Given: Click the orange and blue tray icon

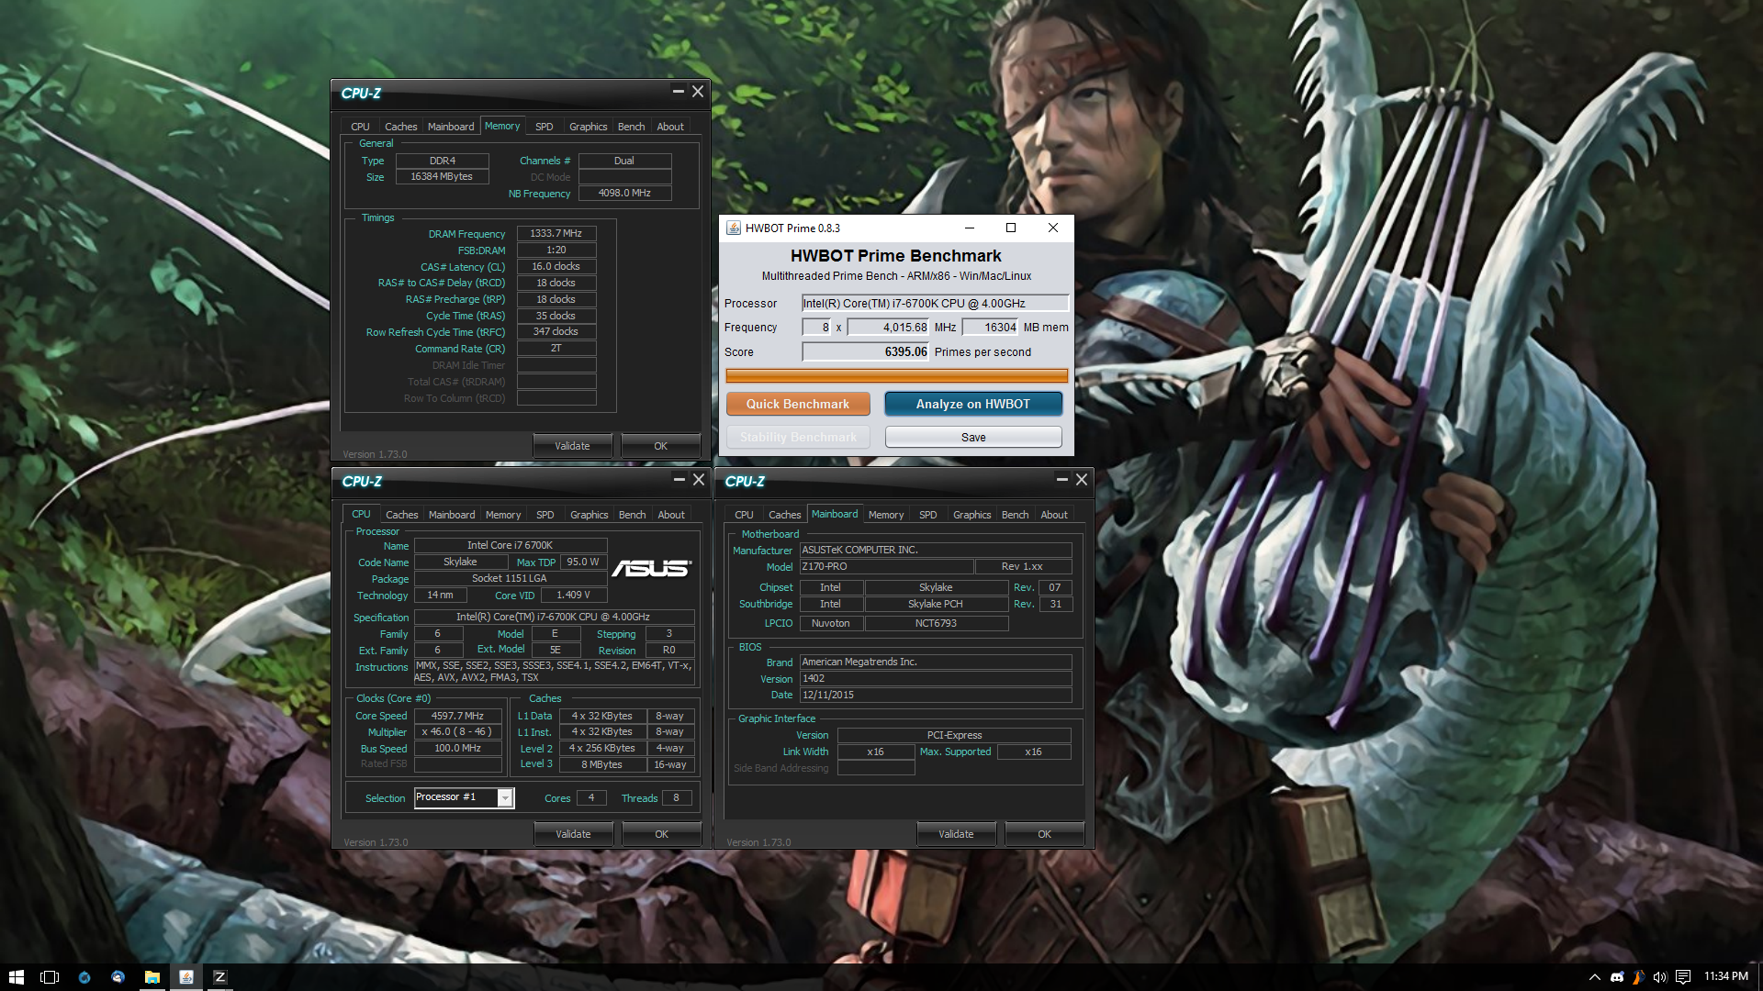Looking at the screenshot, I should 1638,977.
